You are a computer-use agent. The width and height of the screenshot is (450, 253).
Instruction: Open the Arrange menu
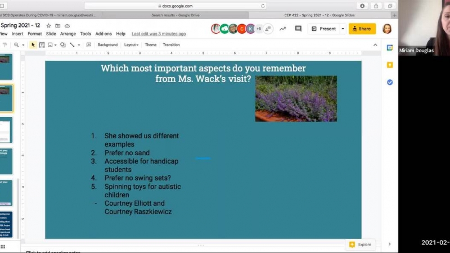coord(68,34)
